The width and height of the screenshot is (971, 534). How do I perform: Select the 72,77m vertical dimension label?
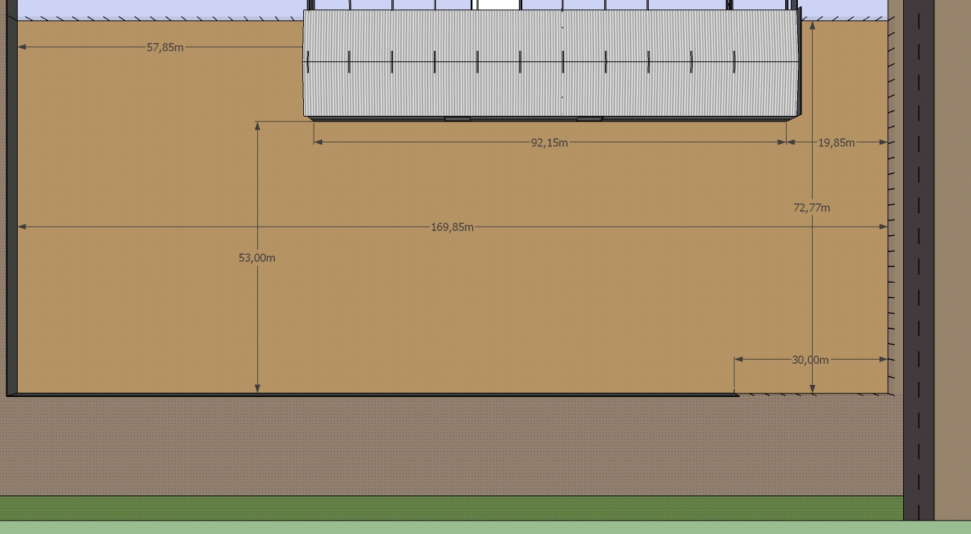(811, 208)
